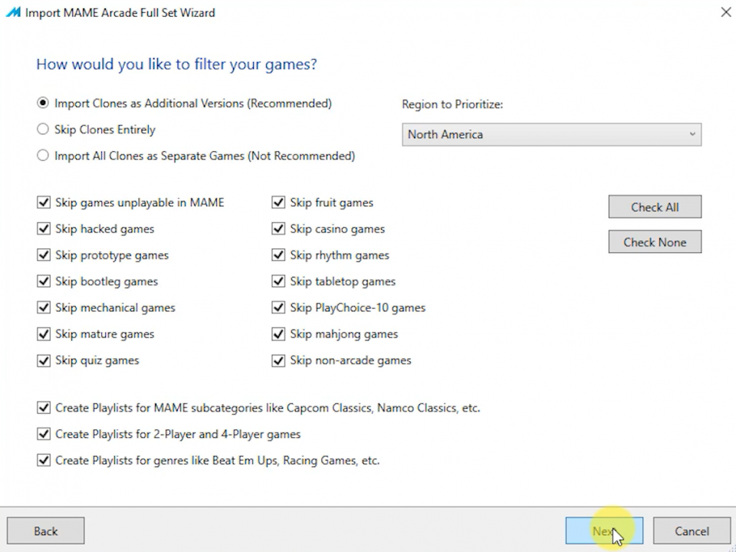Toggle "Create Playlists for 2-Player and 4-Player games"
The width and height of the screenshot is (736, 552).
point(44,434)
